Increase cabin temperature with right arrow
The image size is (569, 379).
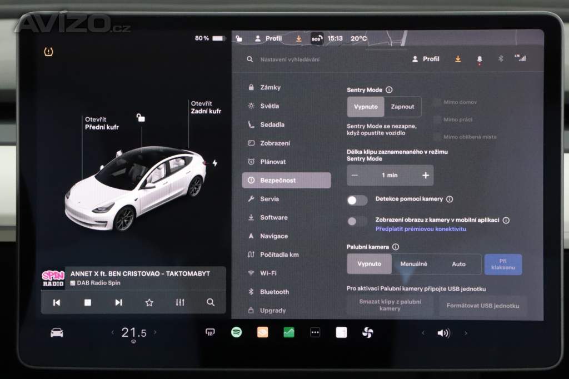[155, 332]
